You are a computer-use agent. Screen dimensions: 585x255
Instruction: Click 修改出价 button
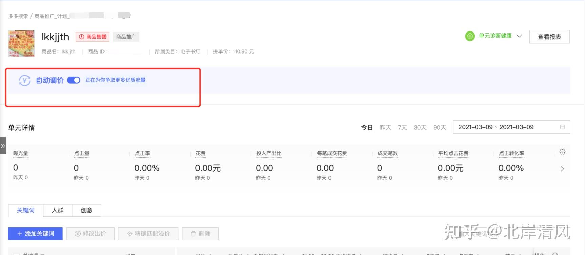[x=90, y=234]
